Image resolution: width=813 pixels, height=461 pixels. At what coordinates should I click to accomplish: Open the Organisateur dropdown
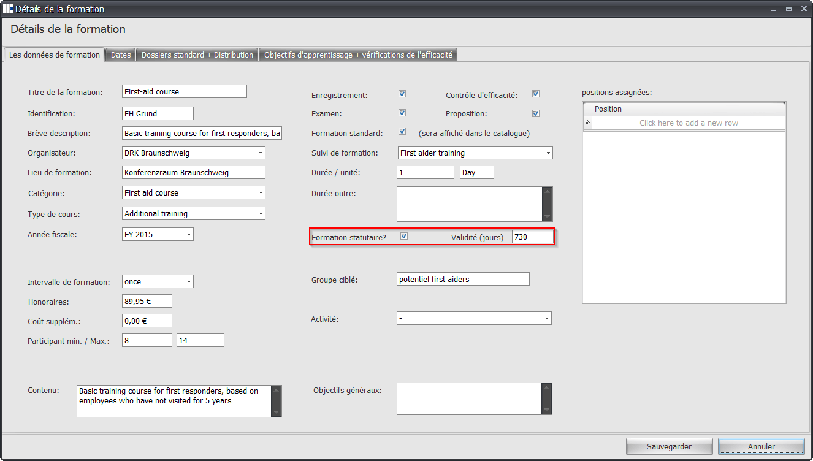pos(261,153)
